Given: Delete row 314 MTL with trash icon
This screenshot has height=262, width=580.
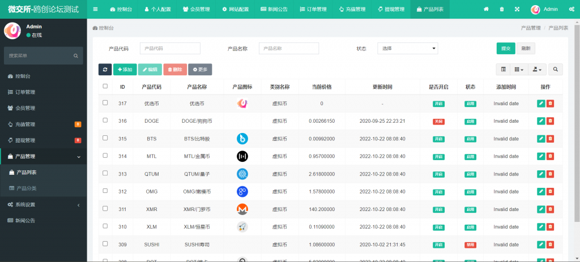Looking at the screenshot, I should tap(550, 156).
